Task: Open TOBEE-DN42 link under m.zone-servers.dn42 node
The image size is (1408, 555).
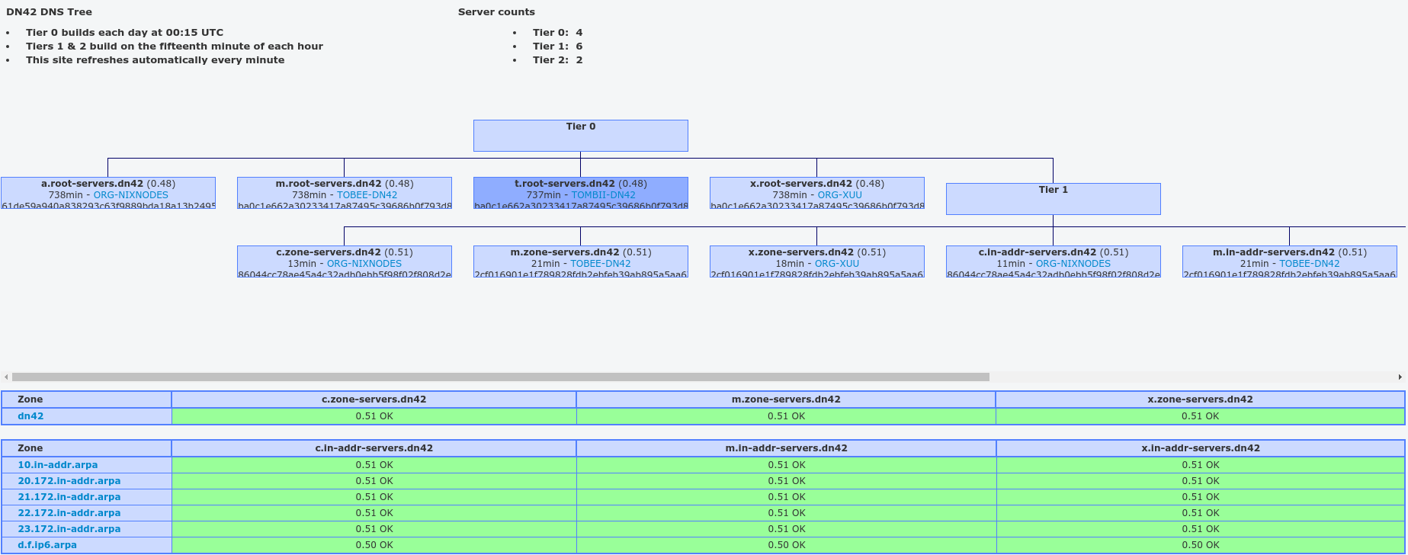Action: coord(600,264)
